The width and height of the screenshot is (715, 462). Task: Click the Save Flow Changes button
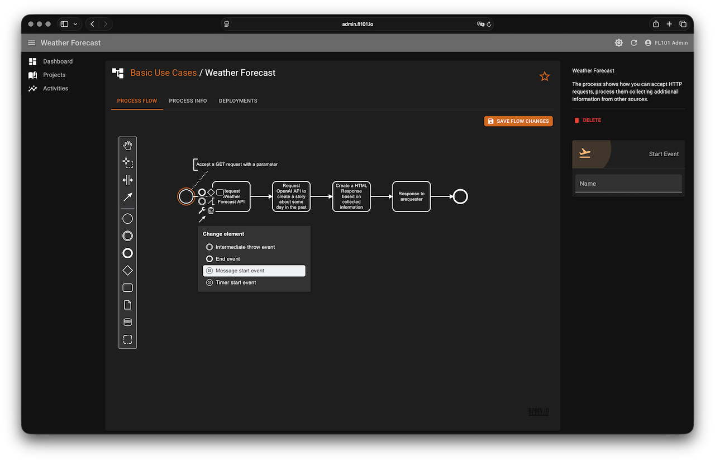(518, 121)
